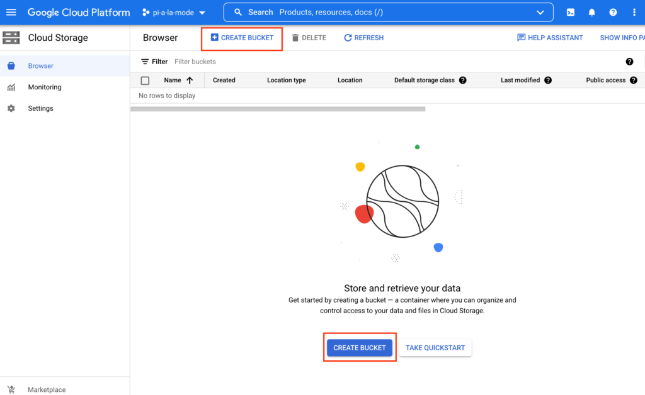The image size is (645, 395).
Task: Click the Browser page heading
Action: point(161,38)
